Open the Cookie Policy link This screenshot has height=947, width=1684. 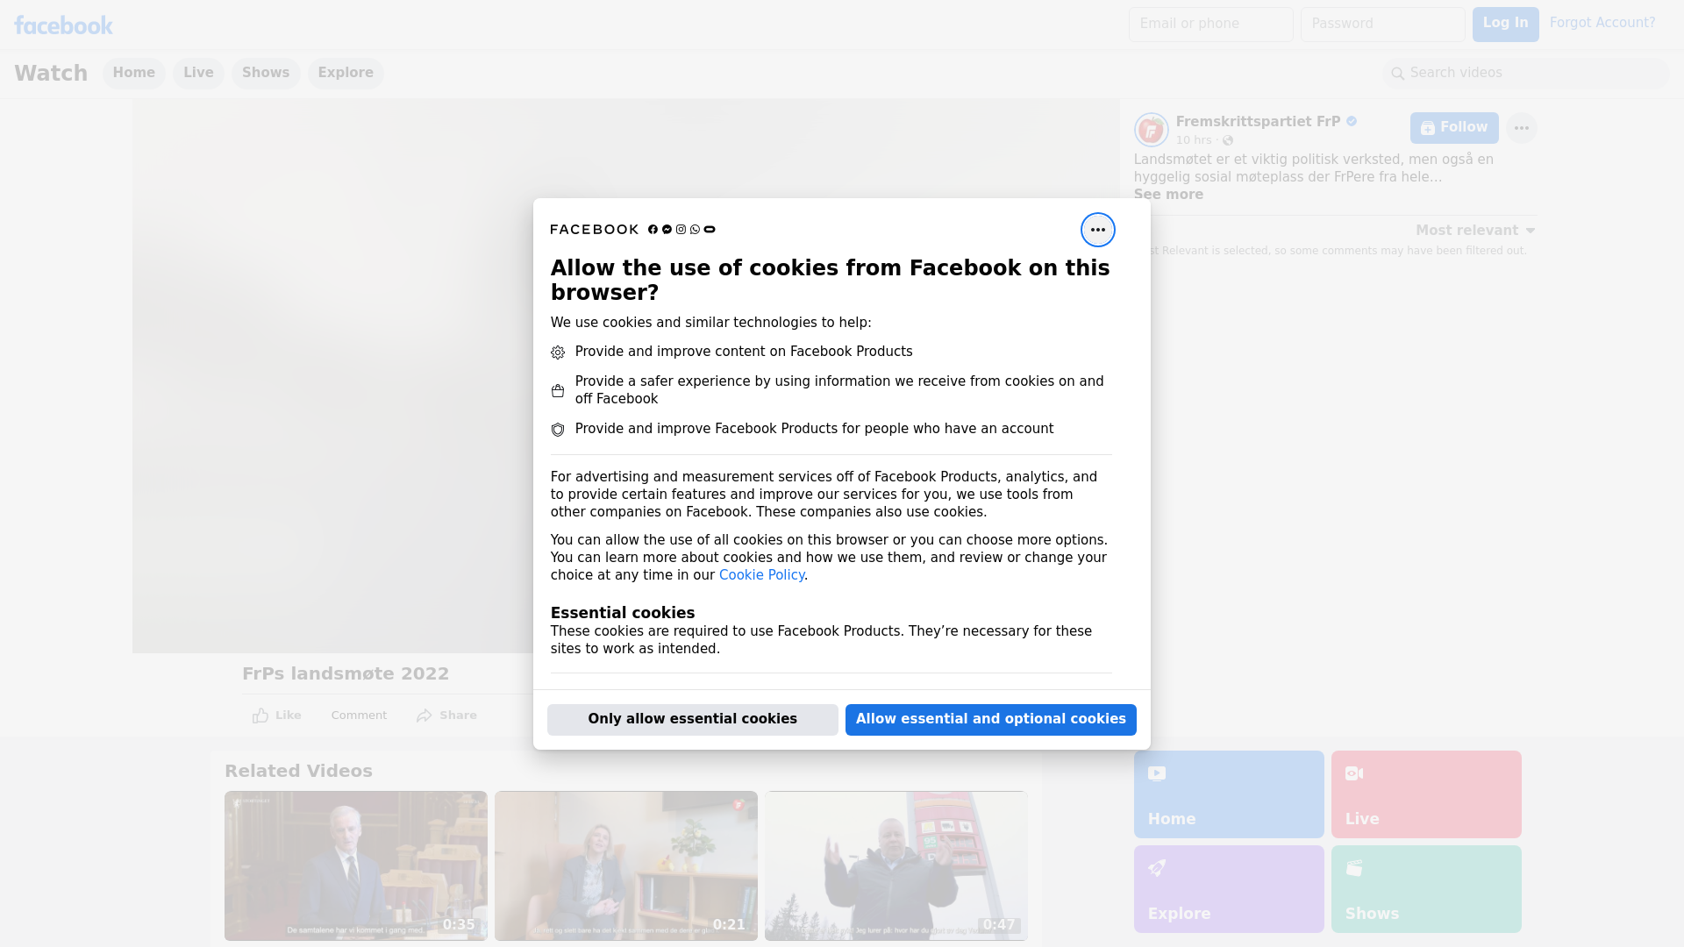pyautogui.click(x=761, y=575)
